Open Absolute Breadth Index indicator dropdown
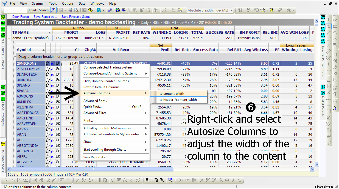 [232, 10]
